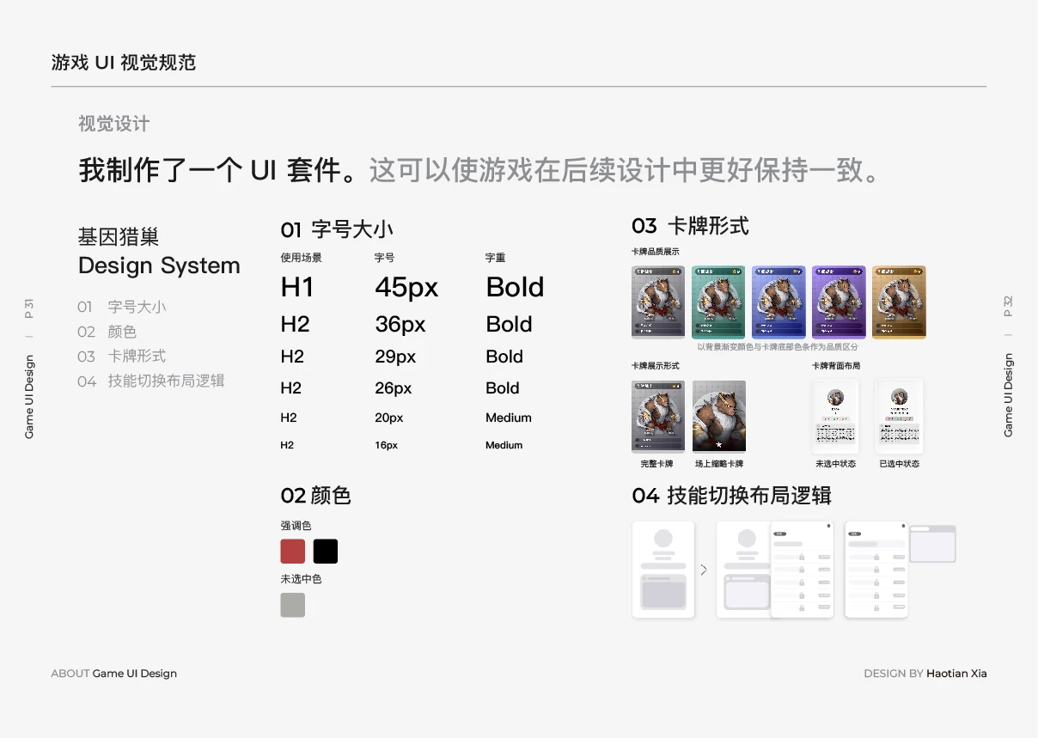Viewport: 1038px width, 738px height.
Task: Choose the gold quality card
Action: click(899, 302)
